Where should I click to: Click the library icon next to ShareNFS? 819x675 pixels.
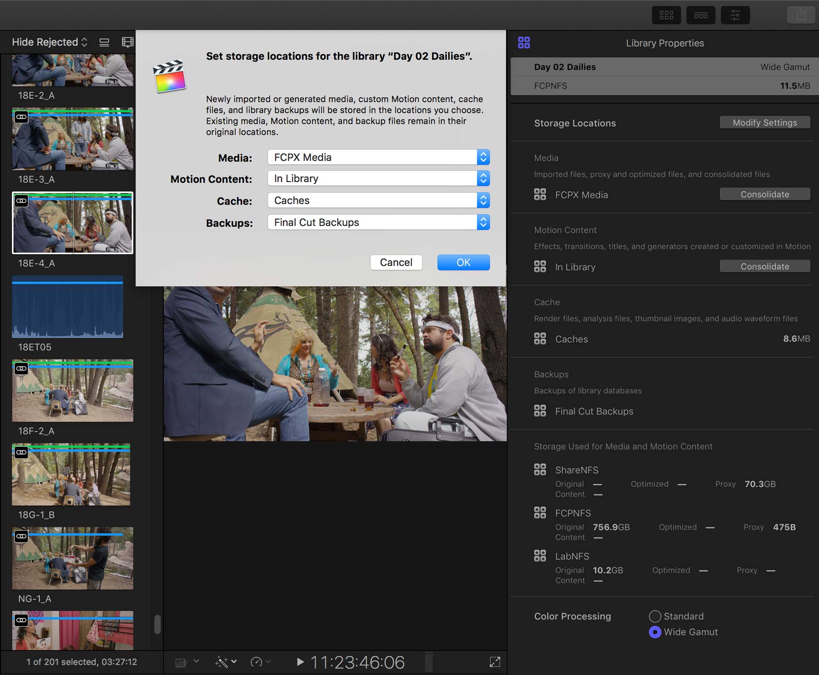[x=540, y=469]
